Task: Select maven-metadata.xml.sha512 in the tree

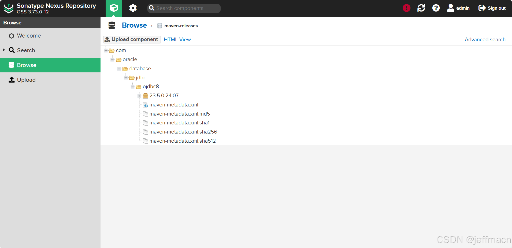Action: [183, 141]
